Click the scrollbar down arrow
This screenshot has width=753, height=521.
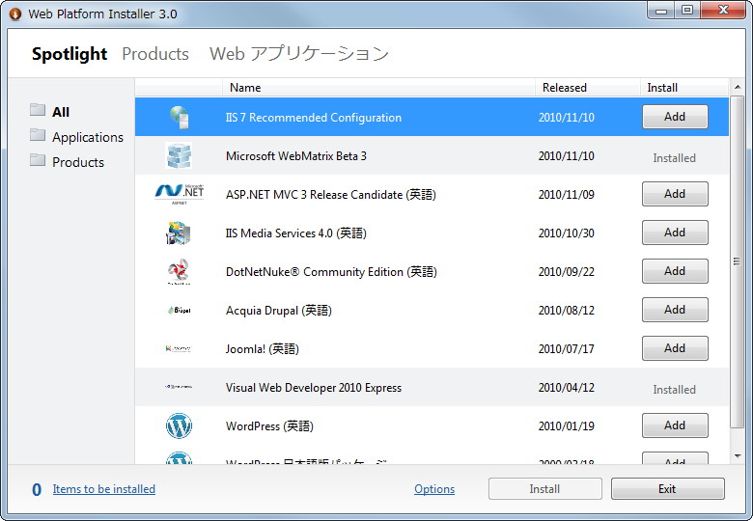point(738,455)
